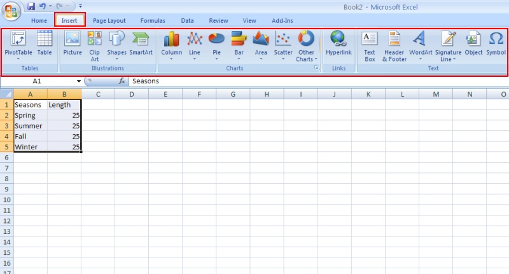Open the Clip Art pane
Image resolution: width=509 pixels, height=274 pixels.
click(94, 46)
